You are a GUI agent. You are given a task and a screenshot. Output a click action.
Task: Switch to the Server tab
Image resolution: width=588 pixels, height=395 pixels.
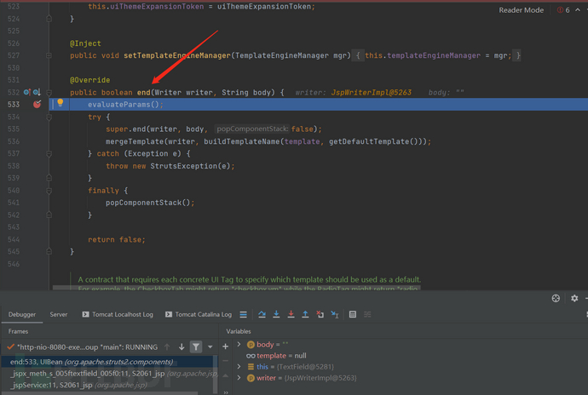point(59,314)
